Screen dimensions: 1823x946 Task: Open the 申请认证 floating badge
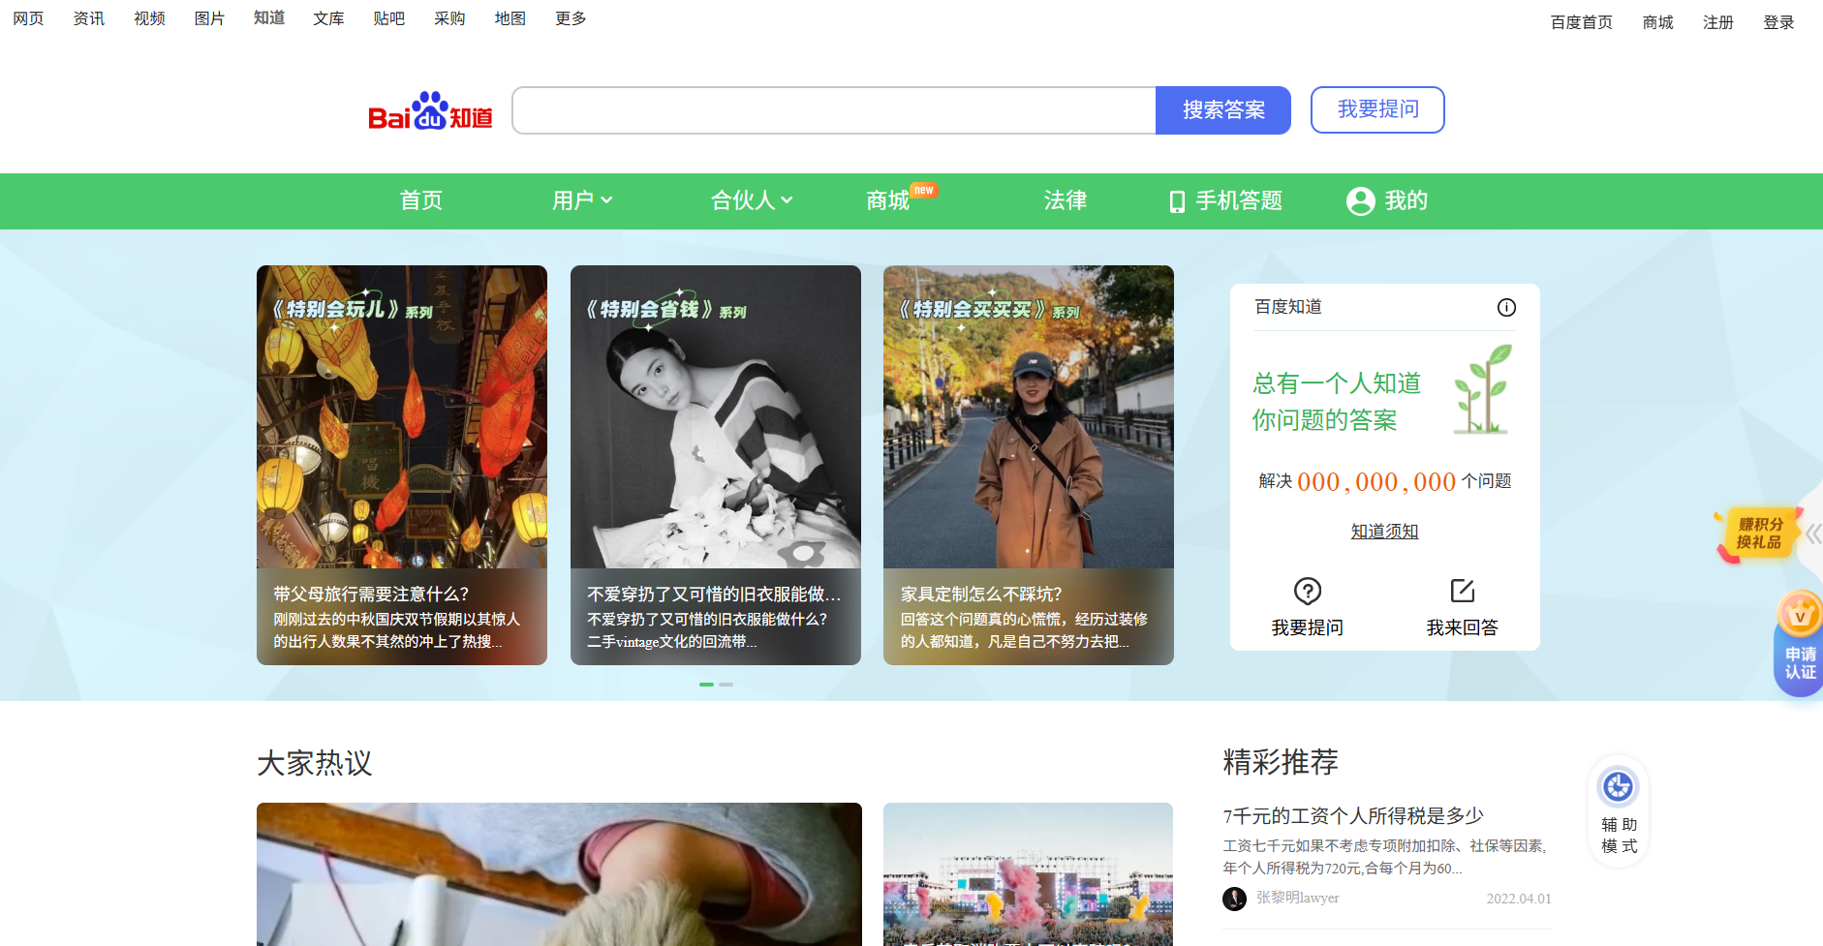tap(1800, 644)
